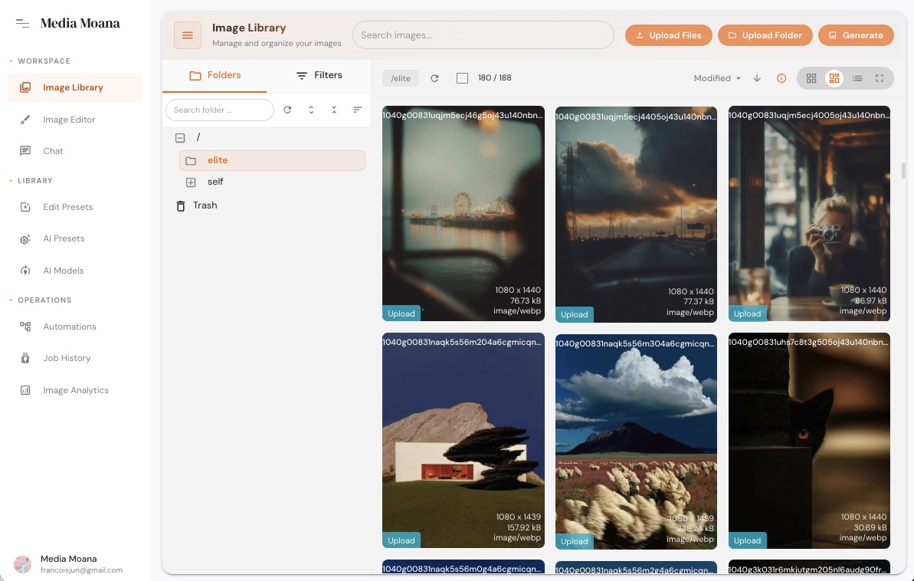The height and width of the screenshot is (581, 914).
Task: Expand all folders icon
Action: coord(311,110)
